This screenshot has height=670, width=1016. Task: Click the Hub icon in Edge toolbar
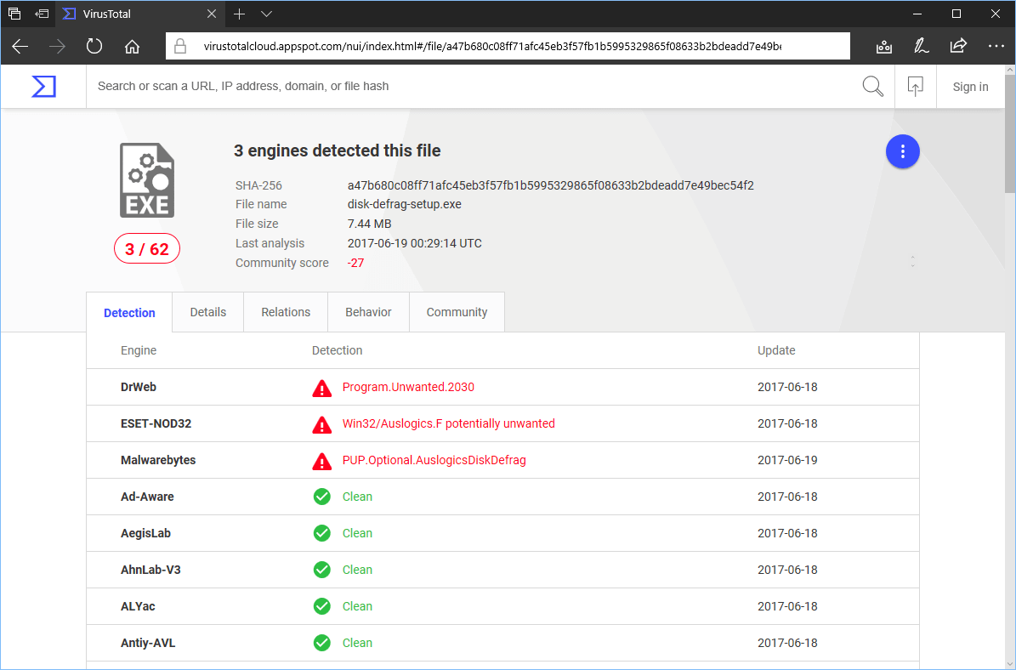(x=883, y=46)
